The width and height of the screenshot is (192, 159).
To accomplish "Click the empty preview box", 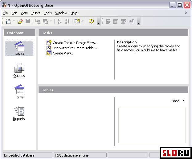I will point(152,125).
